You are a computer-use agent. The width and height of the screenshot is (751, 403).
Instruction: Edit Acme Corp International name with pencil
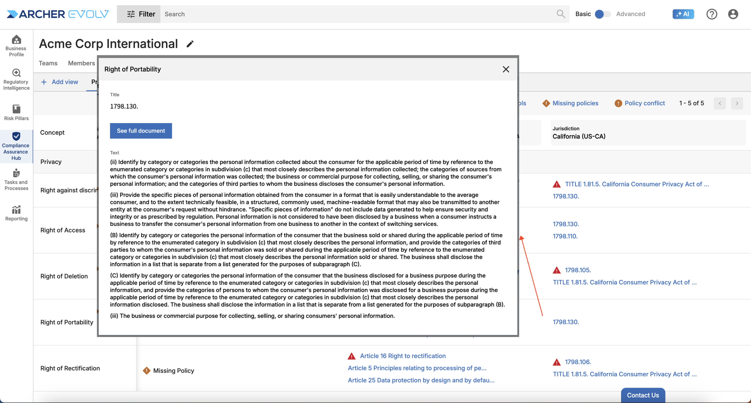point(190,44)
